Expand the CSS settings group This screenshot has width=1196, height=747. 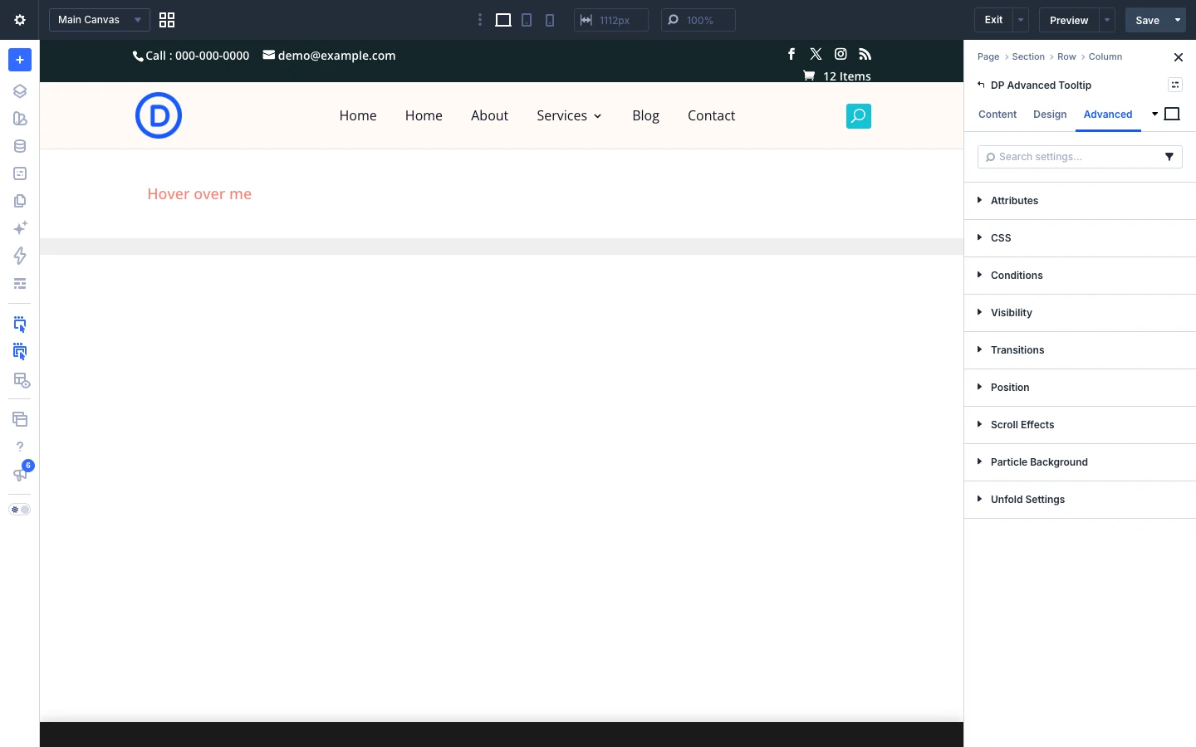click(1080, 238)
